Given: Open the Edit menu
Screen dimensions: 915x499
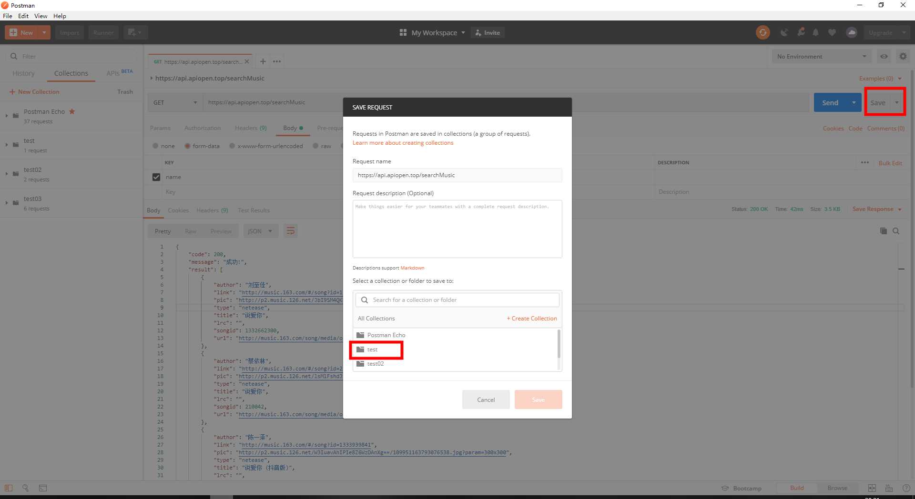Looking at the screenshot, I should tap(23, 16).
